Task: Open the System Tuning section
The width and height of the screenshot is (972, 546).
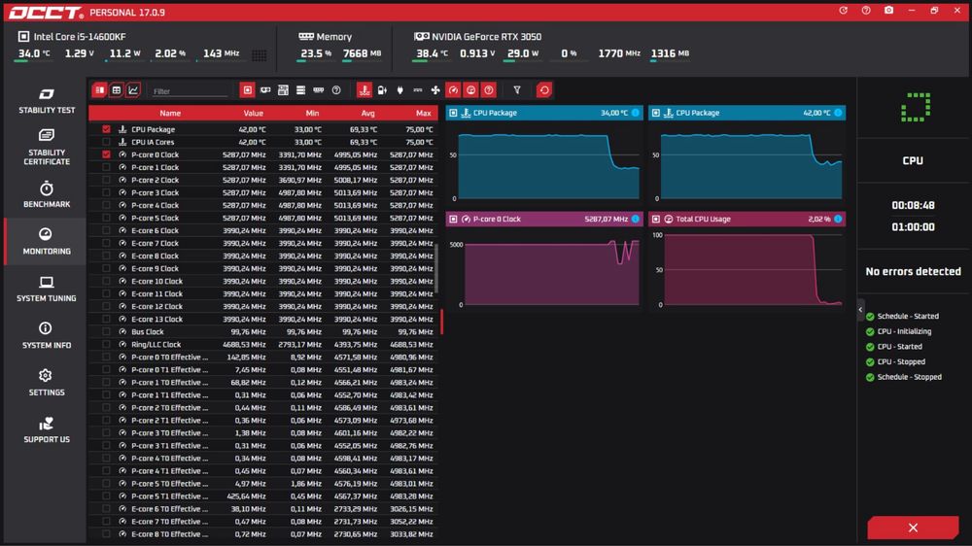Action: (x=47, y=289)
